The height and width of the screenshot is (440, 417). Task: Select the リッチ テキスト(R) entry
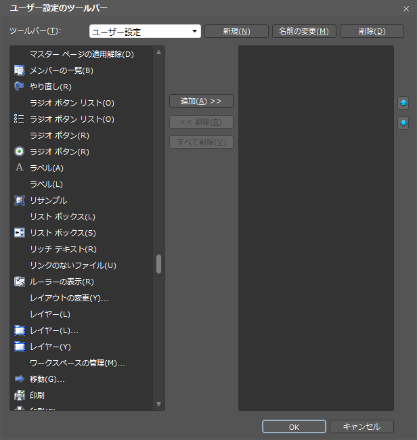pos(82,249)
